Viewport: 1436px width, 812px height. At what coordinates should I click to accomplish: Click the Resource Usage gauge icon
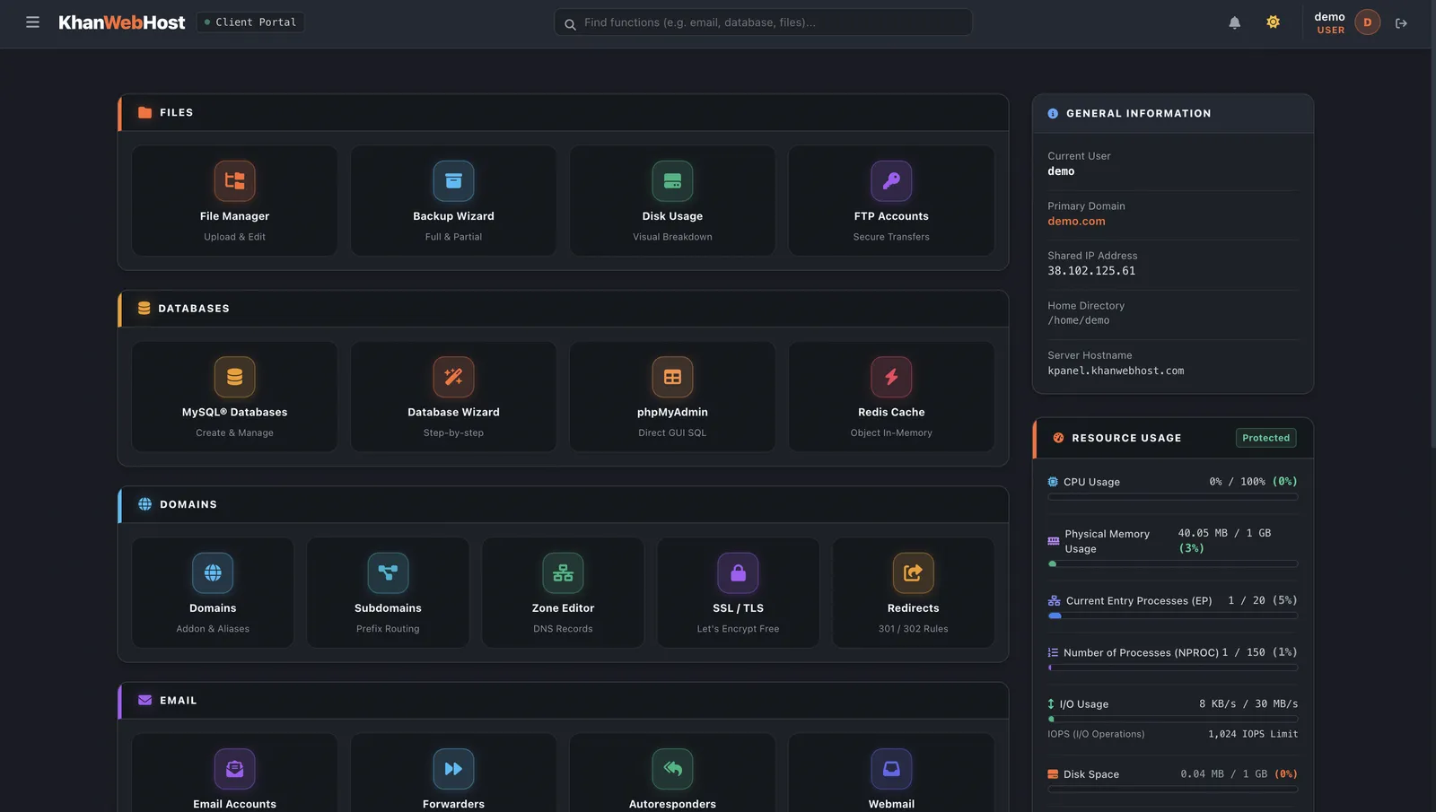(1058, 438)
